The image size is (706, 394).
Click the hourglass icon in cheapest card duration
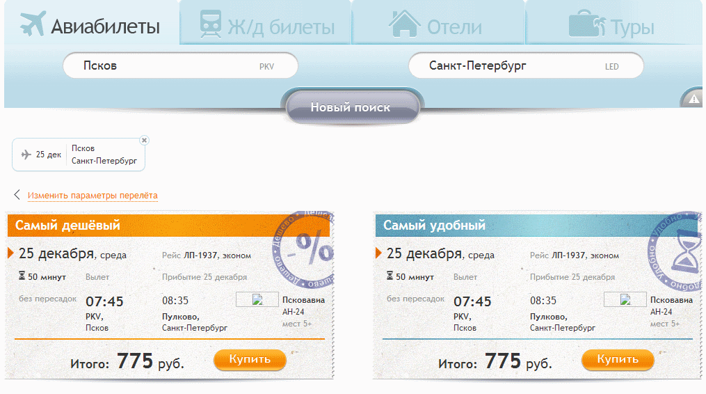(x=22, y=276)
